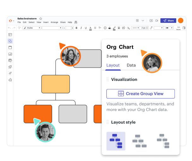Open the Styles dropdown
192x161 pixels.
pos(32,28)
